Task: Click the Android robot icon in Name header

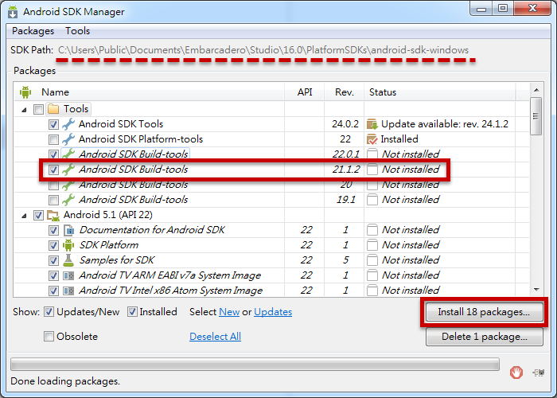Action: pos(25,92)
